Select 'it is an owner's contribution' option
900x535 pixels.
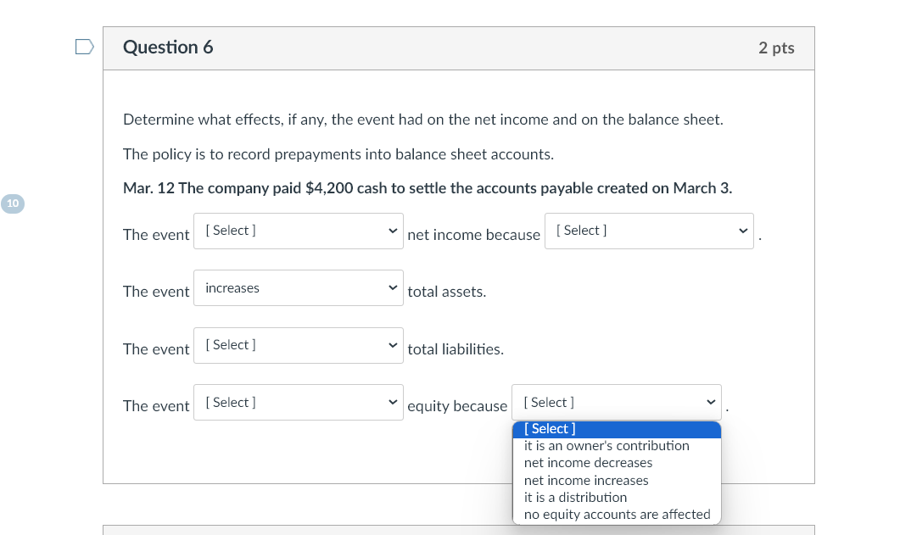click(607, 445)
